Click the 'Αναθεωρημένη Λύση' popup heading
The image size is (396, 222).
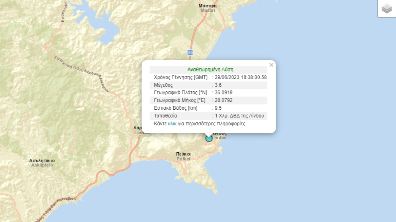pyautogui.click(x=210, y=69)
